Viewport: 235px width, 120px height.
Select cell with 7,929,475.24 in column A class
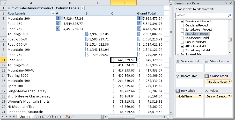pyautogui.click(x=70, y=18)
